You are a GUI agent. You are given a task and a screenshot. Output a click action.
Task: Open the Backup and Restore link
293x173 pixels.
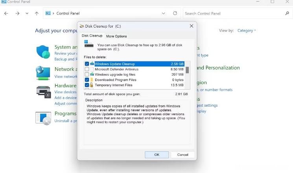[x=66, y=59]
